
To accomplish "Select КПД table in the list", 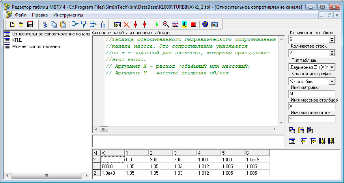I will 17,40.
